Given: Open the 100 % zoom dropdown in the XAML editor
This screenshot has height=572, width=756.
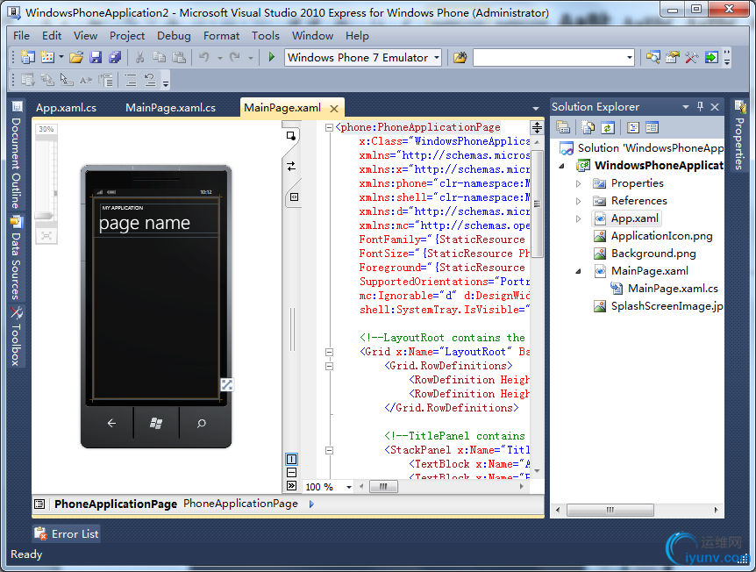Looking at the screenshot, I should 349,487.
